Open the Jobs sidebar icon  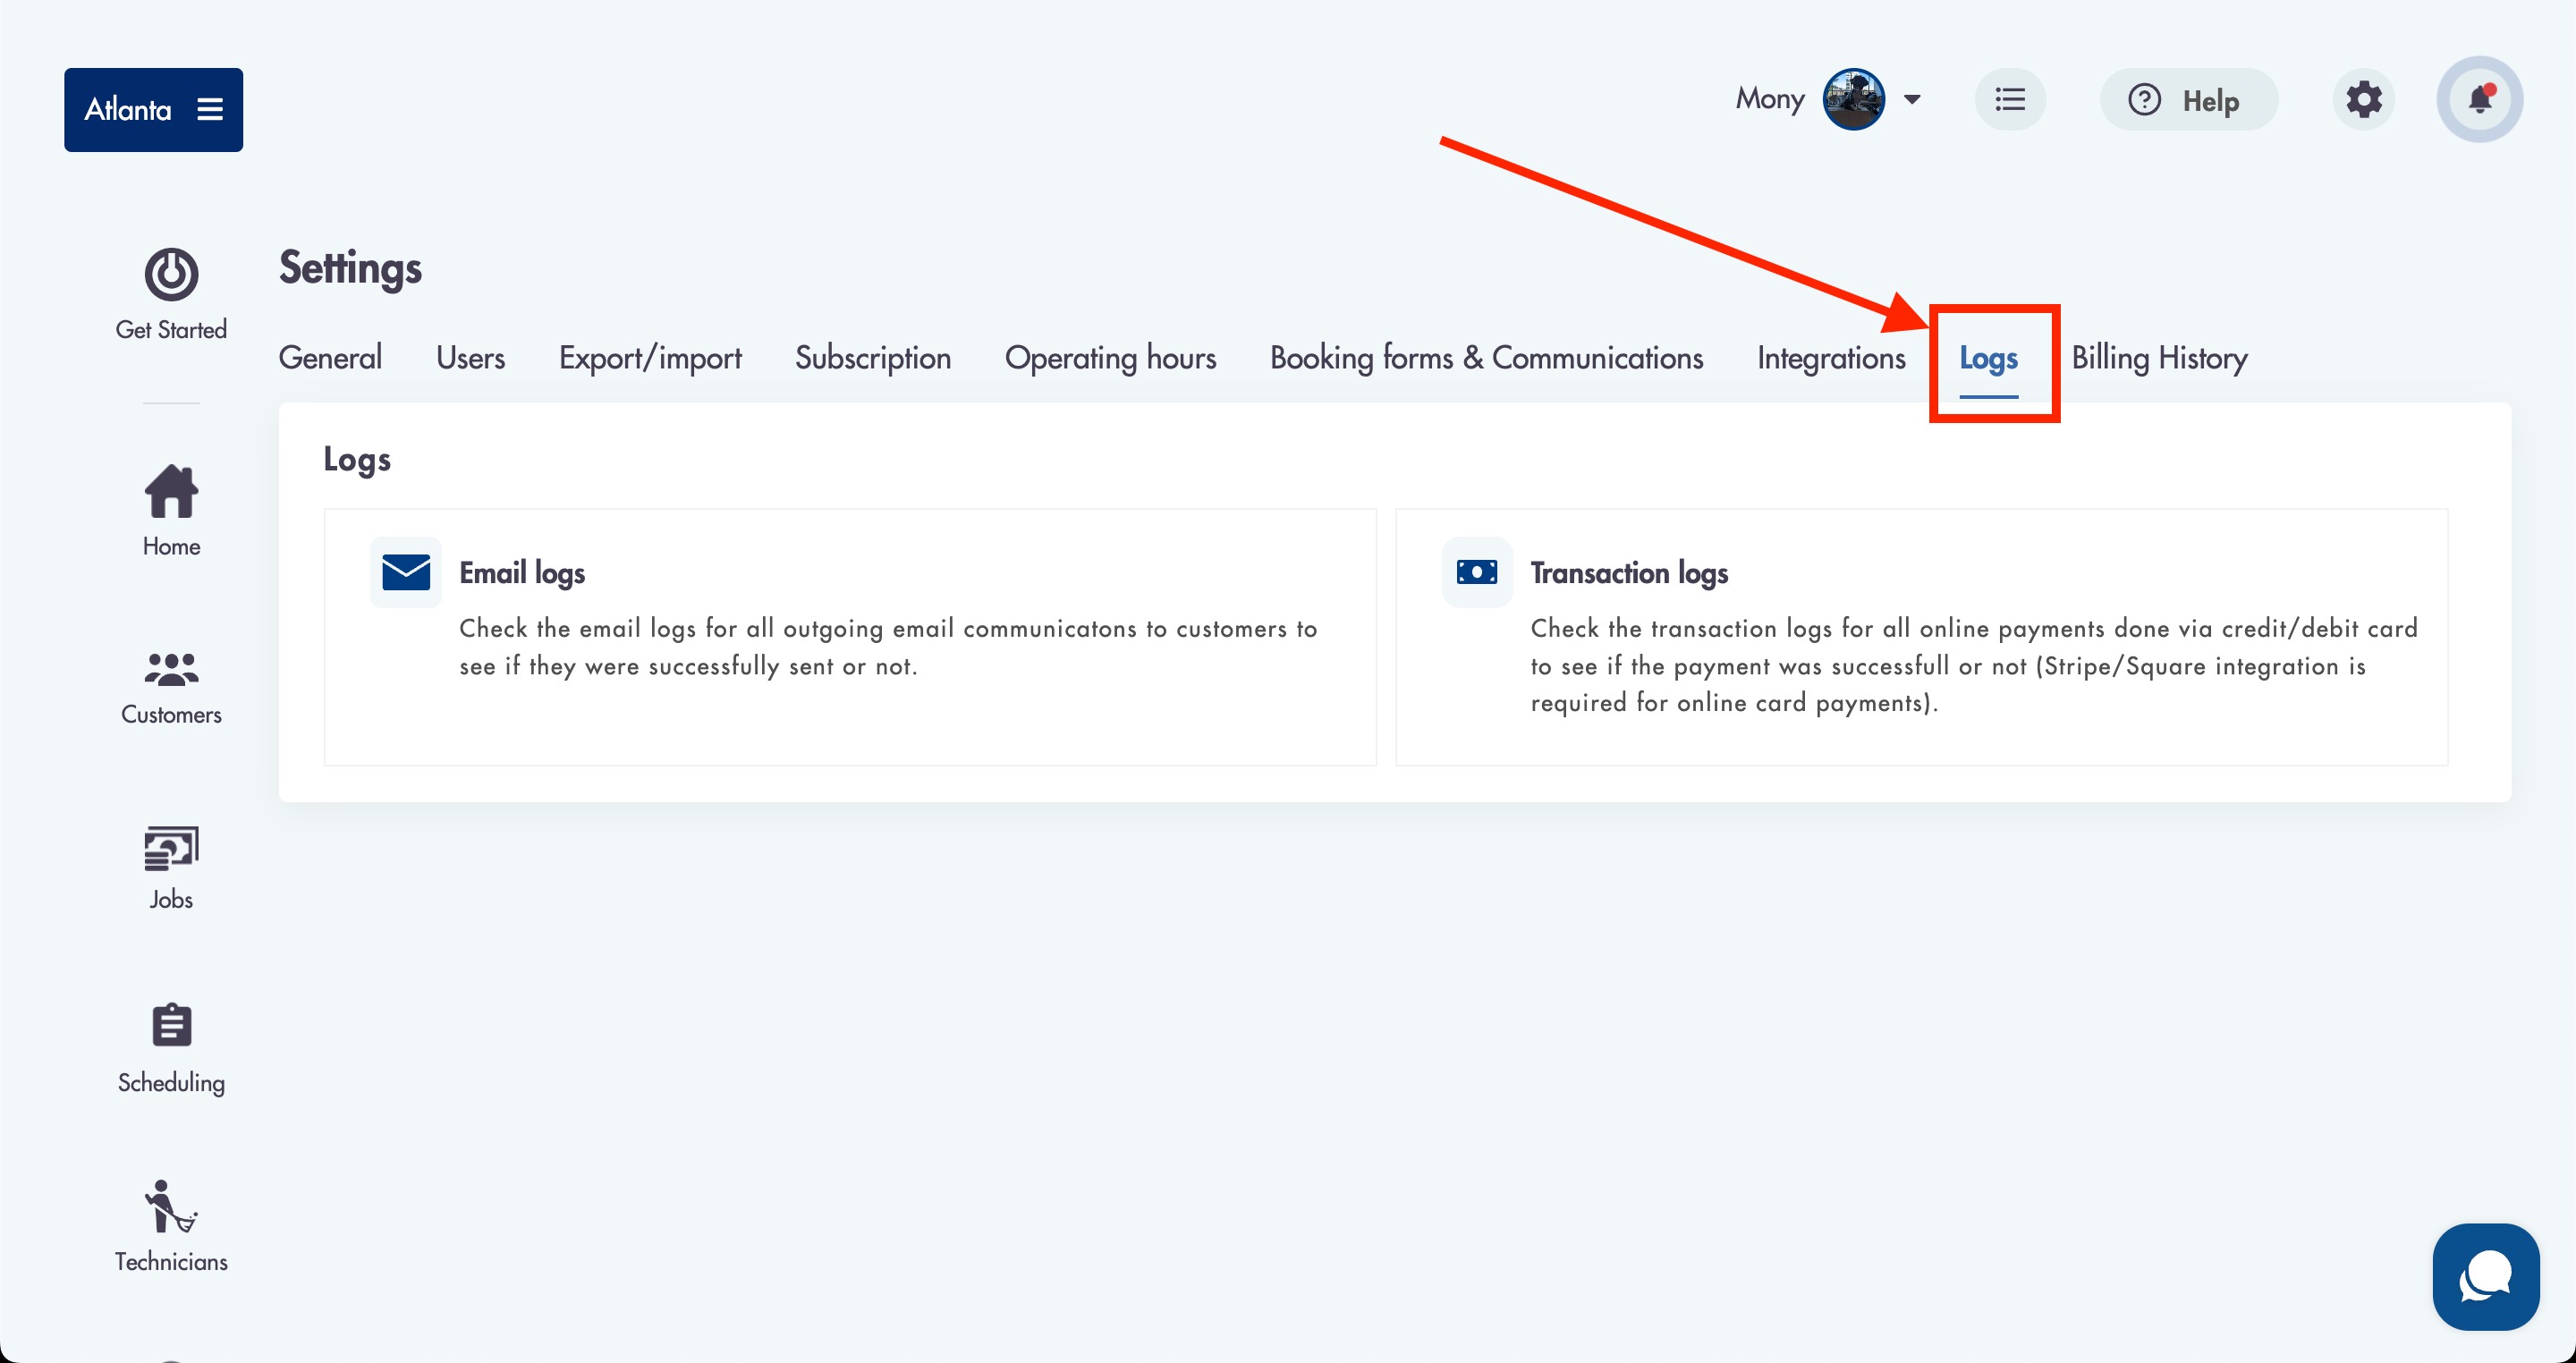point(171,850)
